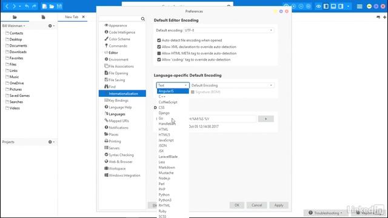Viewport: 388px width, 218px height.
Task: Open the Troubleshooting dropdown in status bar
Action: click(x=325, y=213)
